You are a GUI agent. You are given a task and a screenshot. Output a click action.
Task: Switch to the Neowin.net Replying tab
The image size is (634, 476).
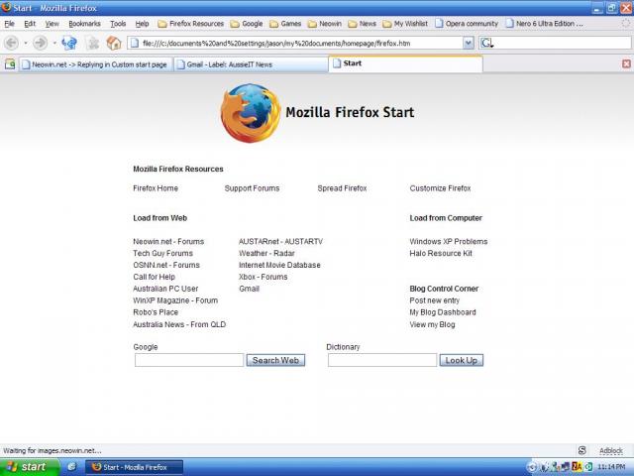(95, 64)
